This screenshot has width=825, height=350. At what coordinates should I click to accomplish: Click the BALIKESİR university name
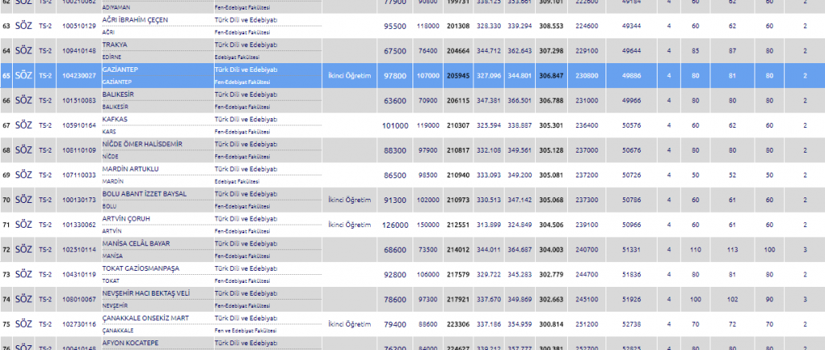click(119, 94)
